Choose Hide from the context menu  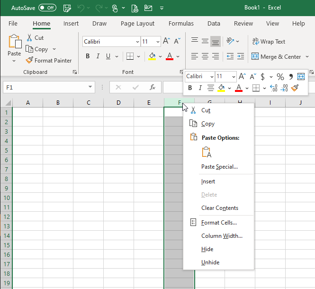click(207, 249)
